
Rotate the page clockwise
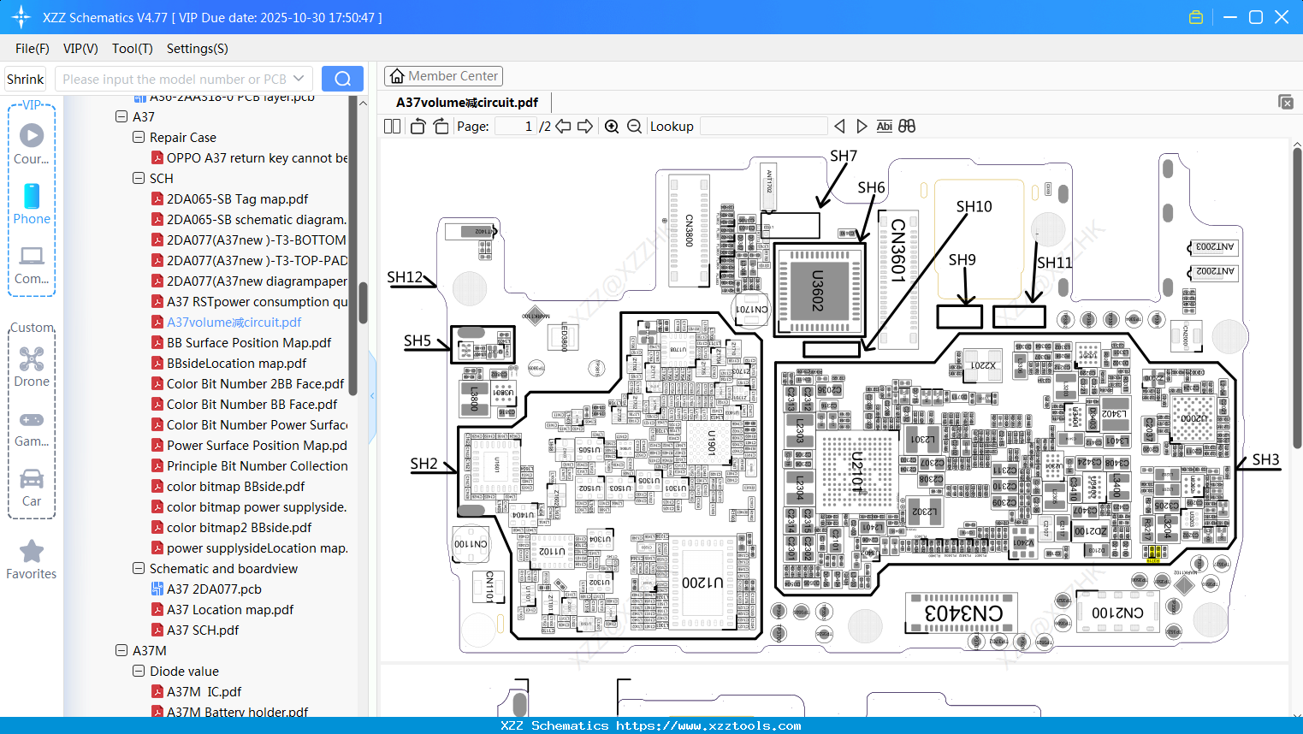[x=441, y=127]
